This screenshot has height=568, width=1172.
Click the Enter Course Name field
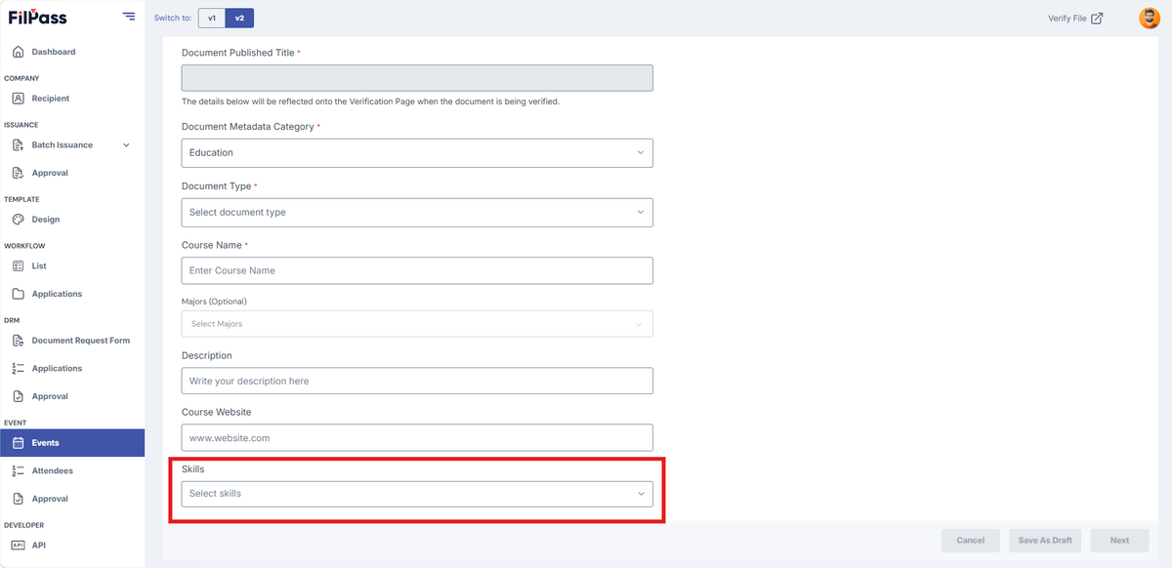(417, 270)
